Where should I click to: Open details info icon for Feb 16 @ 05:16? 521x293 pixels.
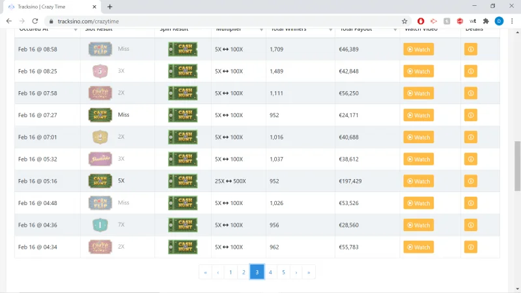click(x=470, y=181)
